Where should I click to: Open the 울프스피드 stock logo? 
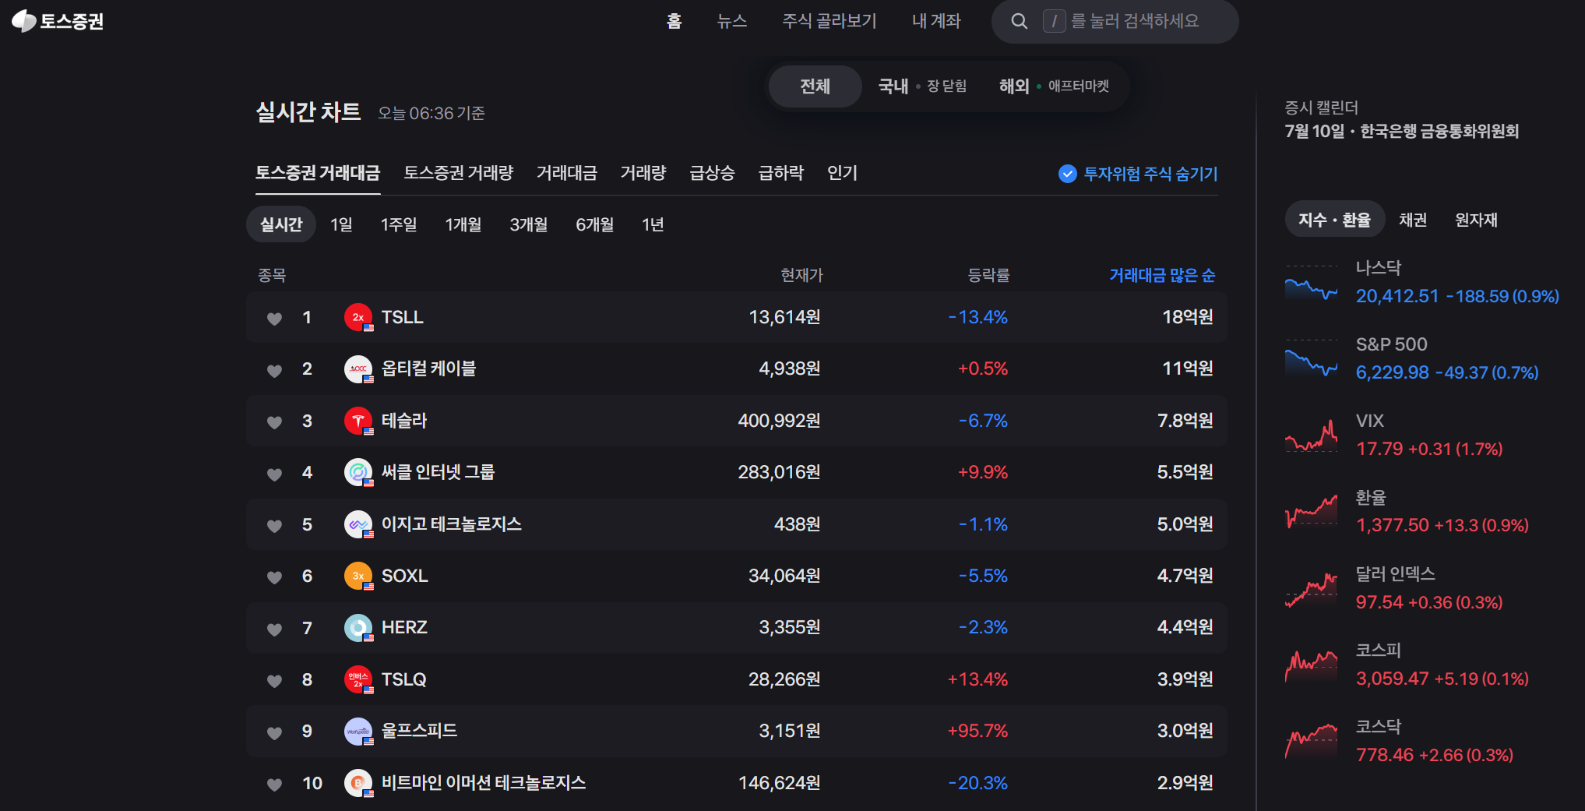[x=358, y=731]
